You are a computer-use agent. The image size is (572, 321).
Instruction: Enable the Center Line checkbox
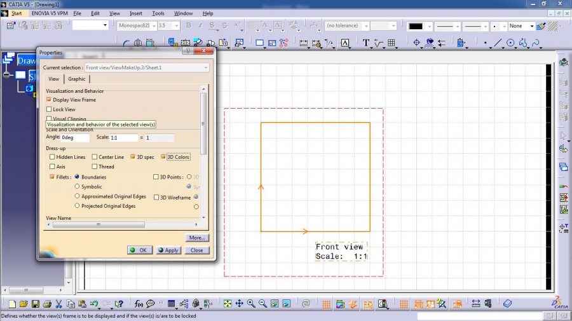pos(95,157)
